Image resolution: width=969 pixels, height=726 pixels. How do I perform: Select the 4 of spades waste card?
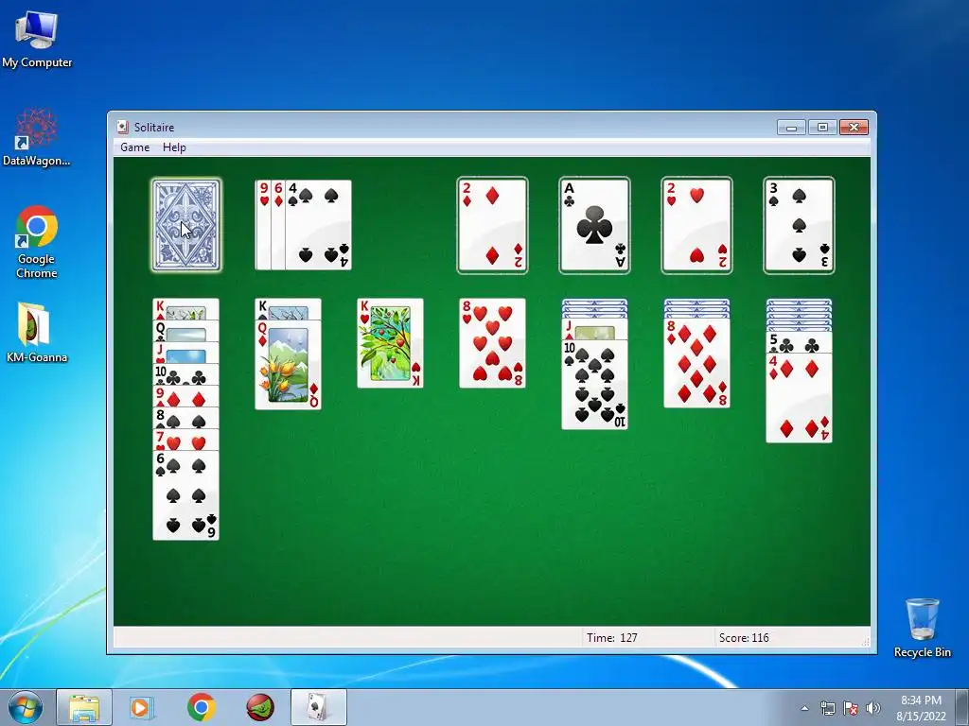(x=318, y=225)
